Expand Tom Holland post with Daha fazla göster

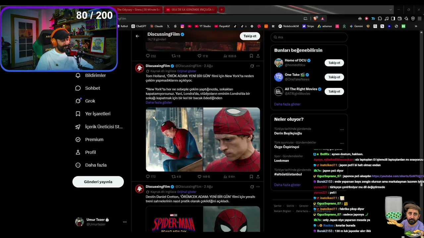pyautogui.click(x=159, y=102)
